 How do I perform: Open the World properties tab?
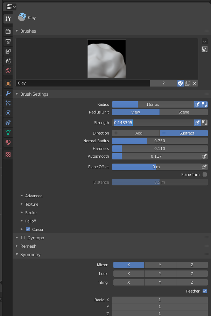pyautogui.click(x=8, y=71)
